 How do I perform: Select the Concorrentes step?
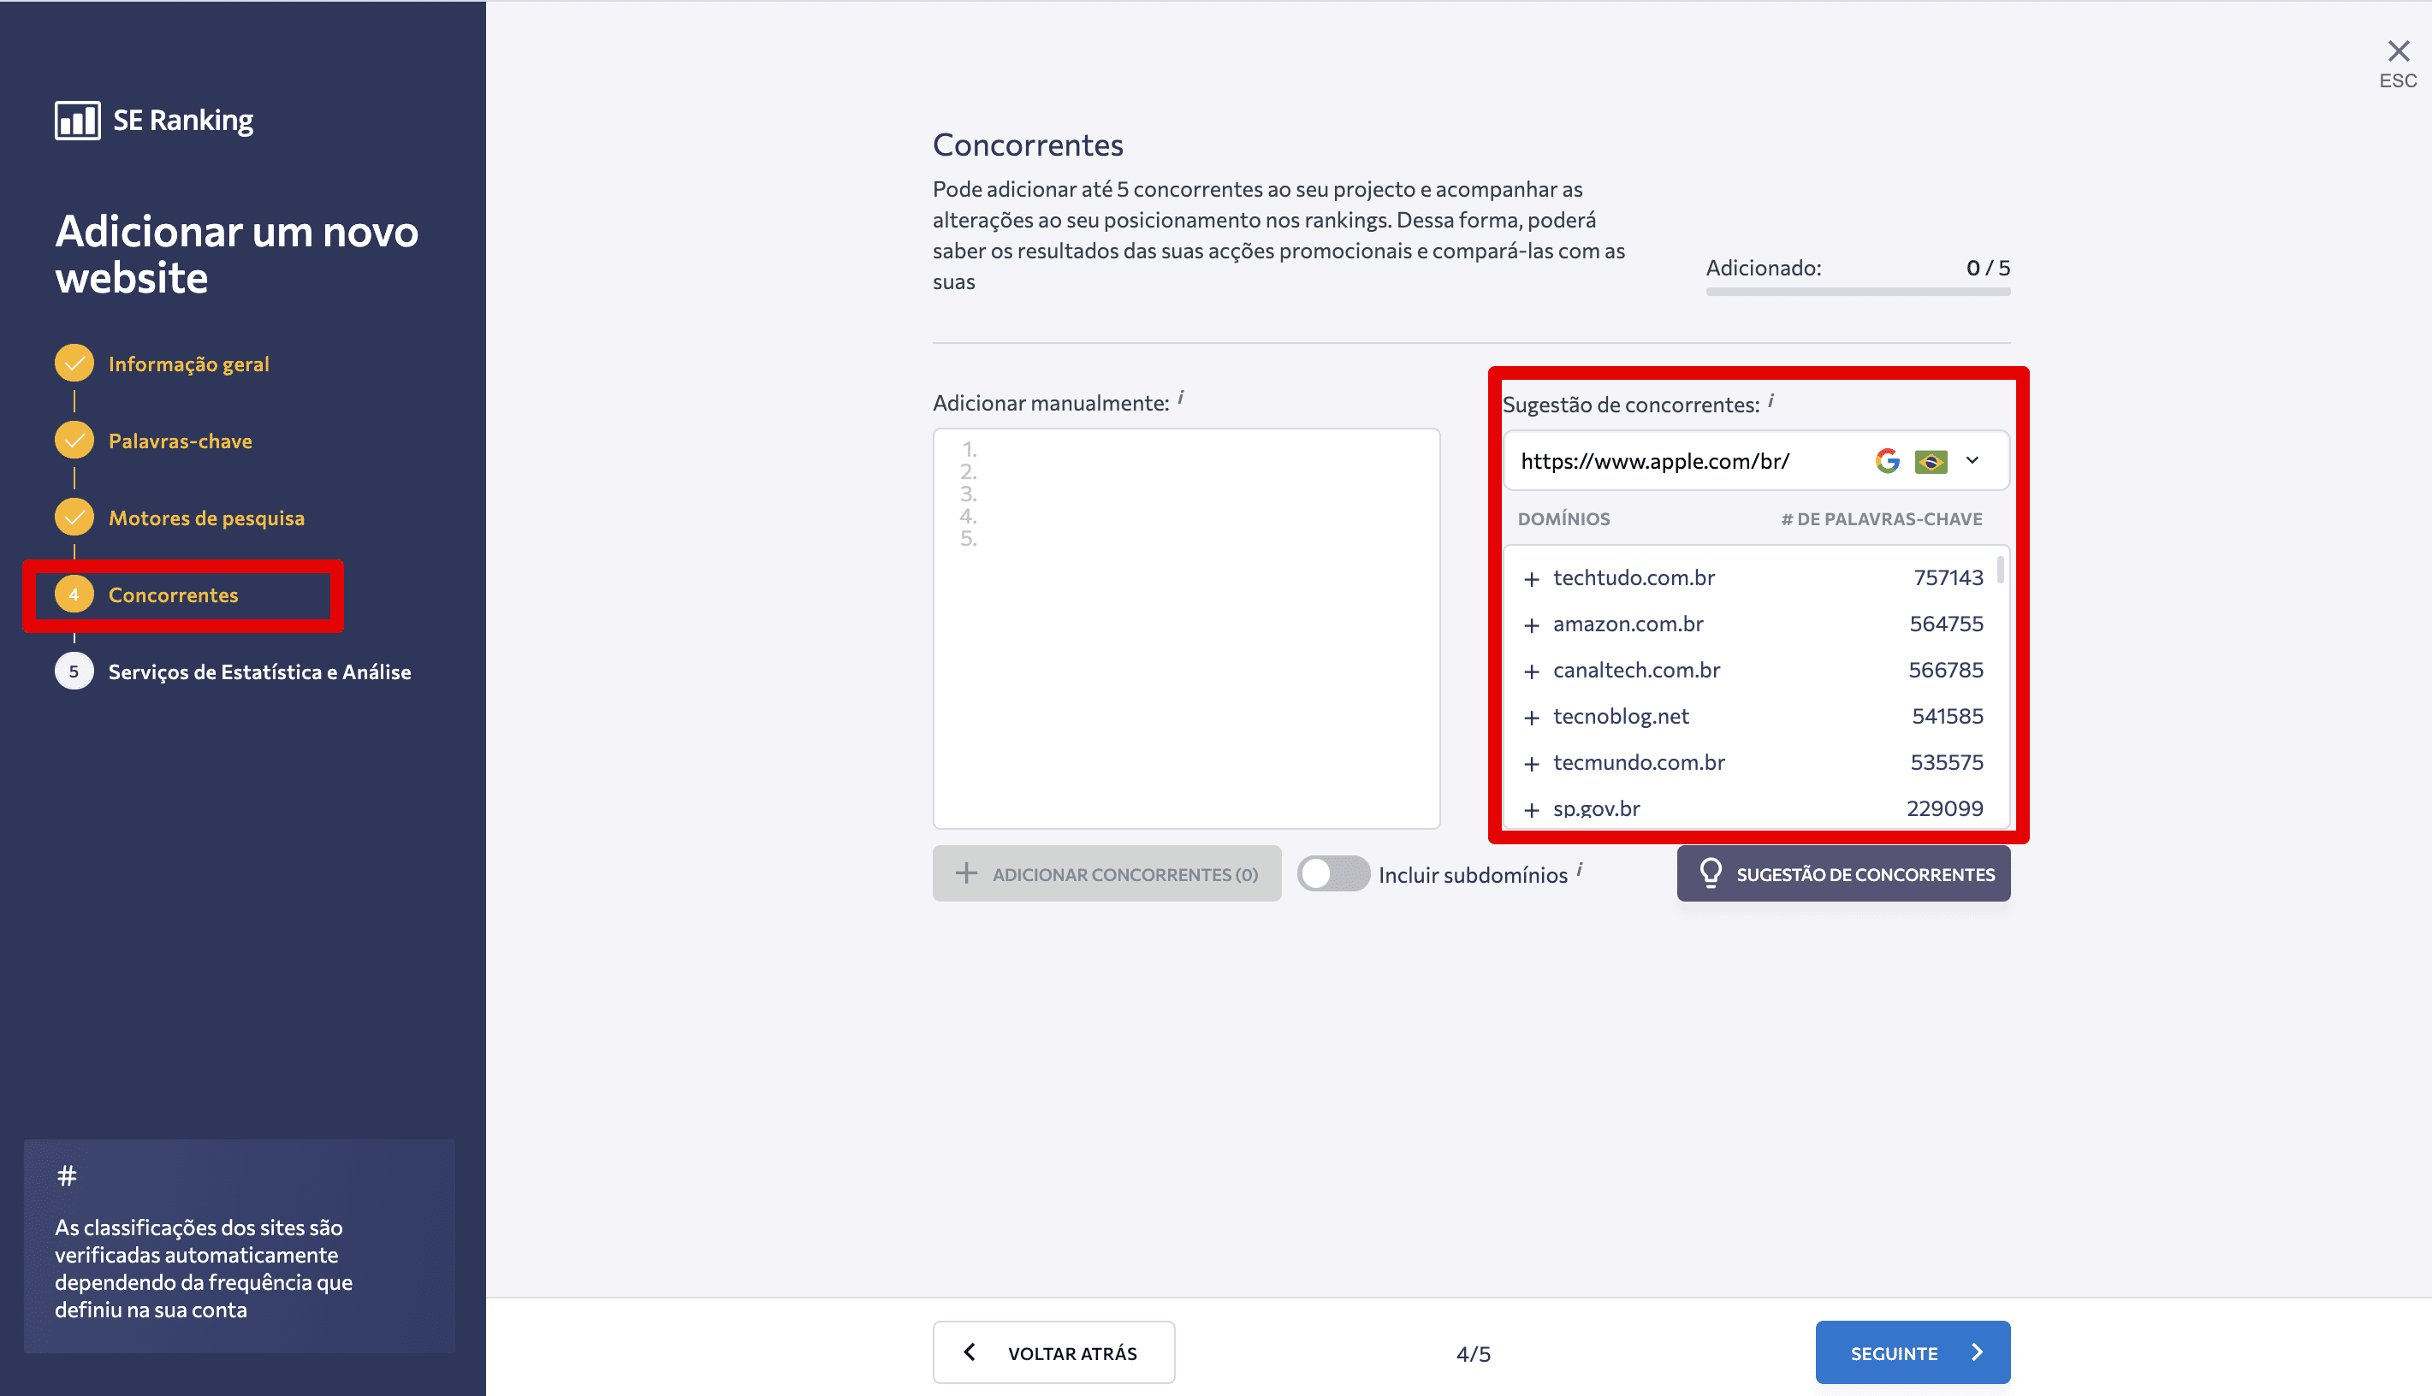point(174,594)
